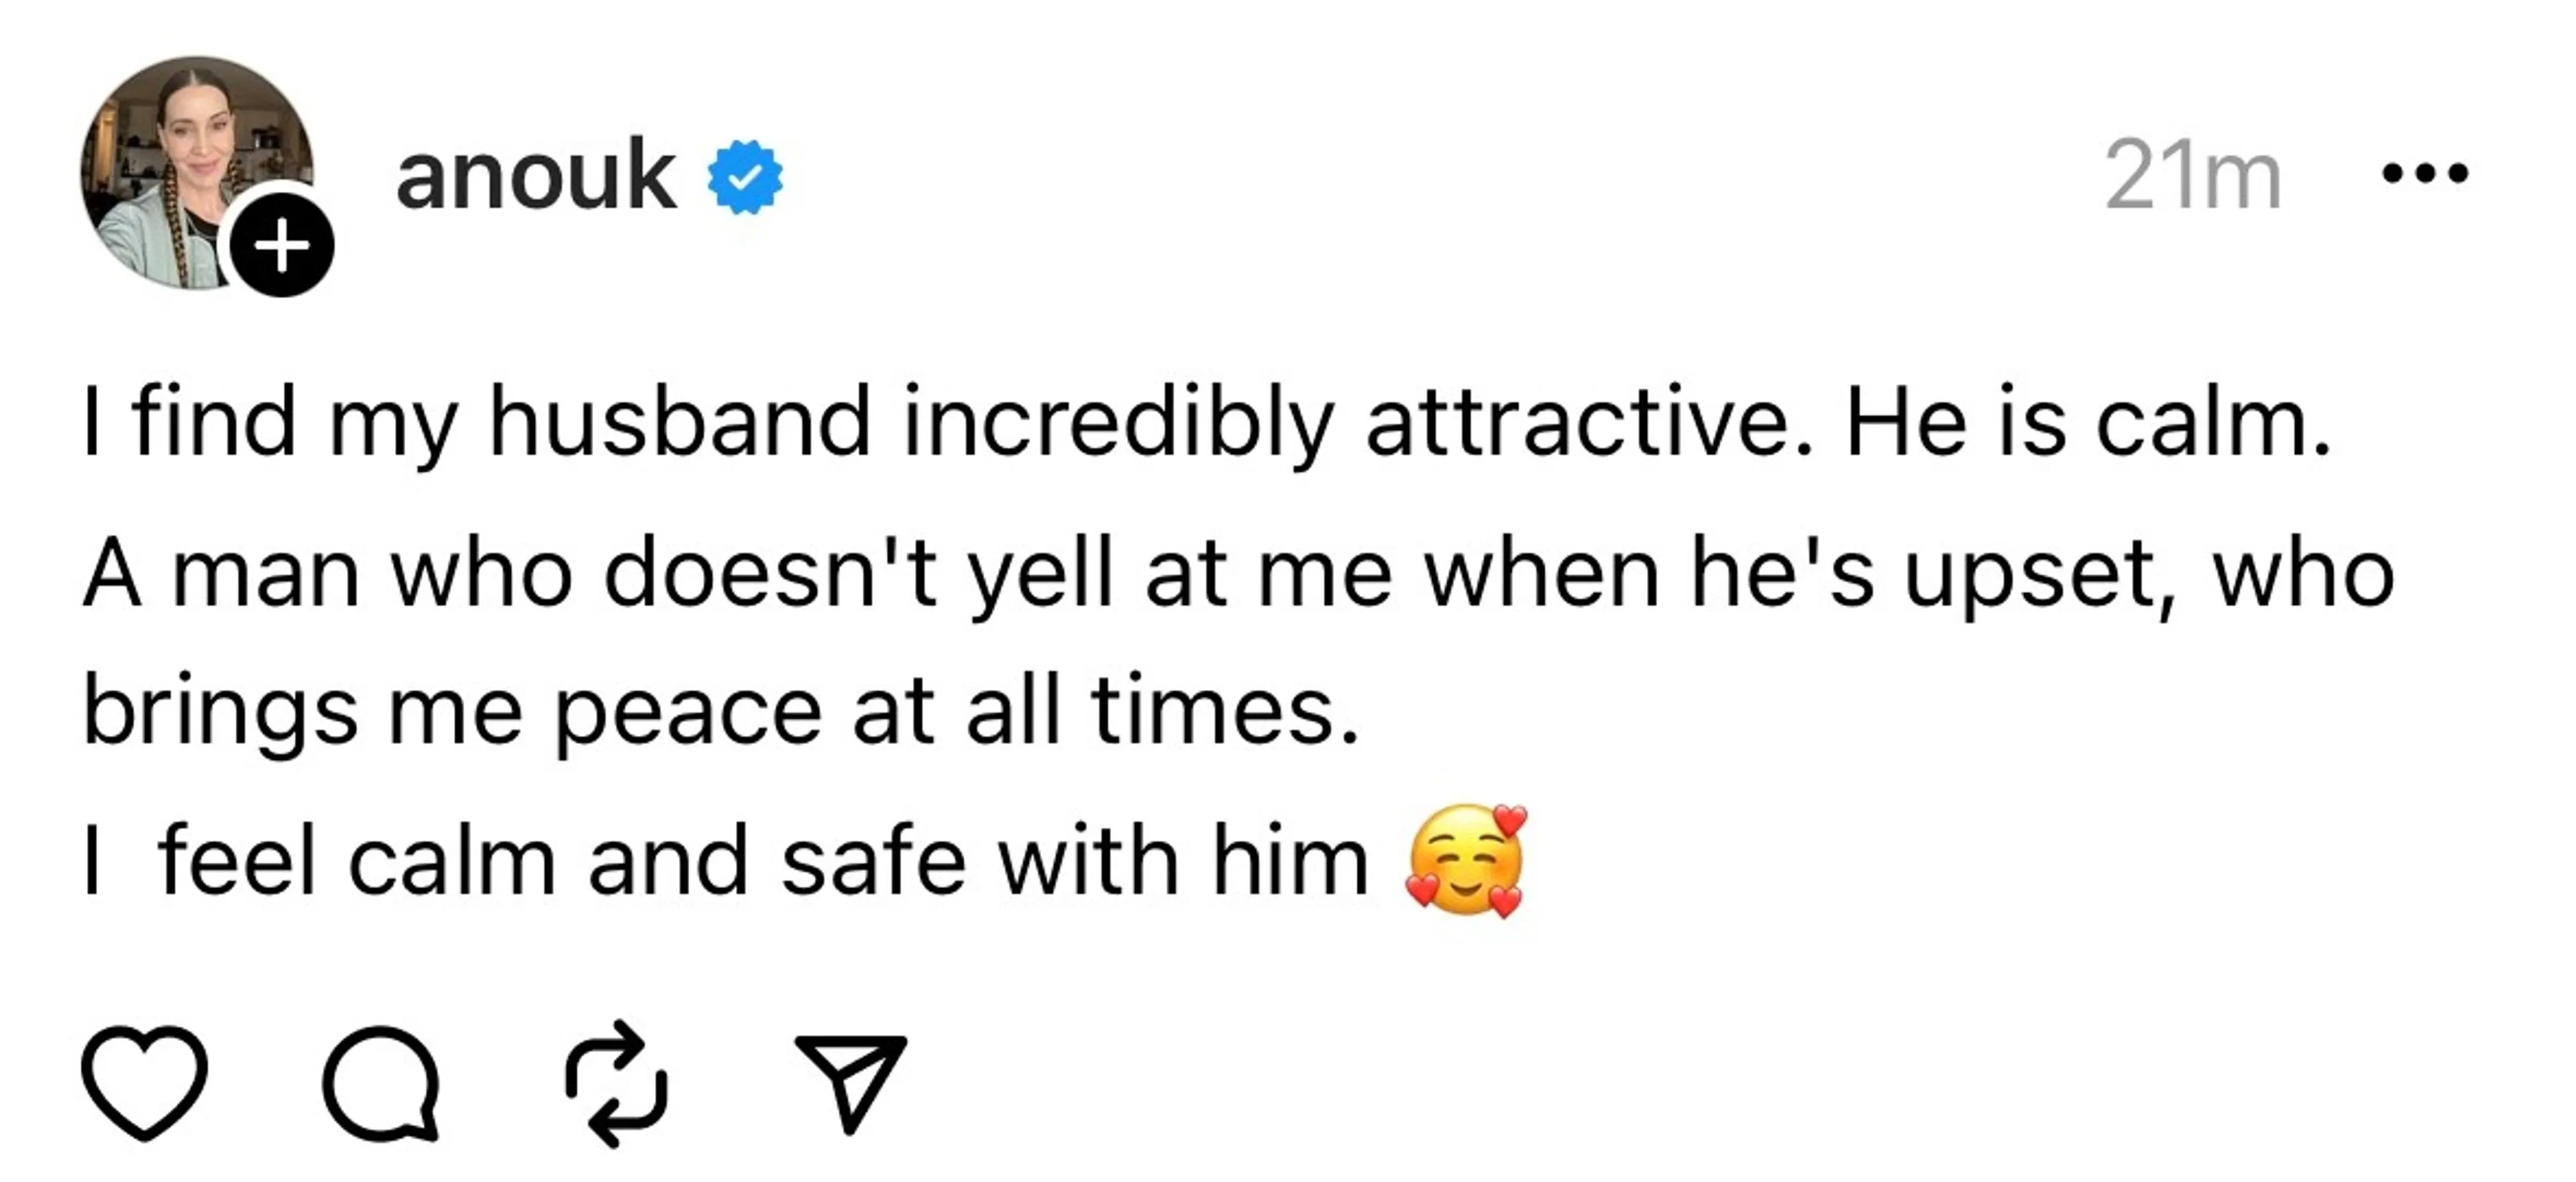Repost using the circular arrows icon

click(x=616, y=1083)
